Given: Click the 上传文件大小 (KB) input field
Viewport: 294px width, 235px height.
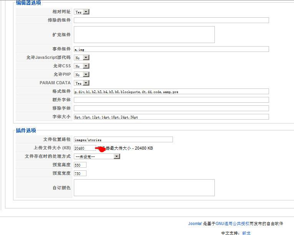Looking at the screenshot, I should click(x=85, y=148).
